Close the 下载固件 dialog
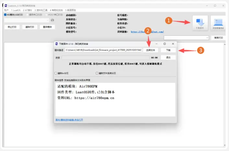 pos(173,44)
